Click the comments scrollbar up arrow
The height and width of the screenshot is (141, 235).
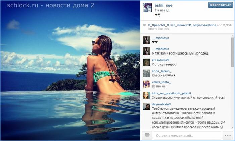click(233, 36)
